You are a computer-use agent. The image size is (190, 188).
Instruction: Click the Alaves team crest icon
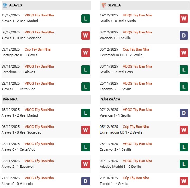coord(5,5)
